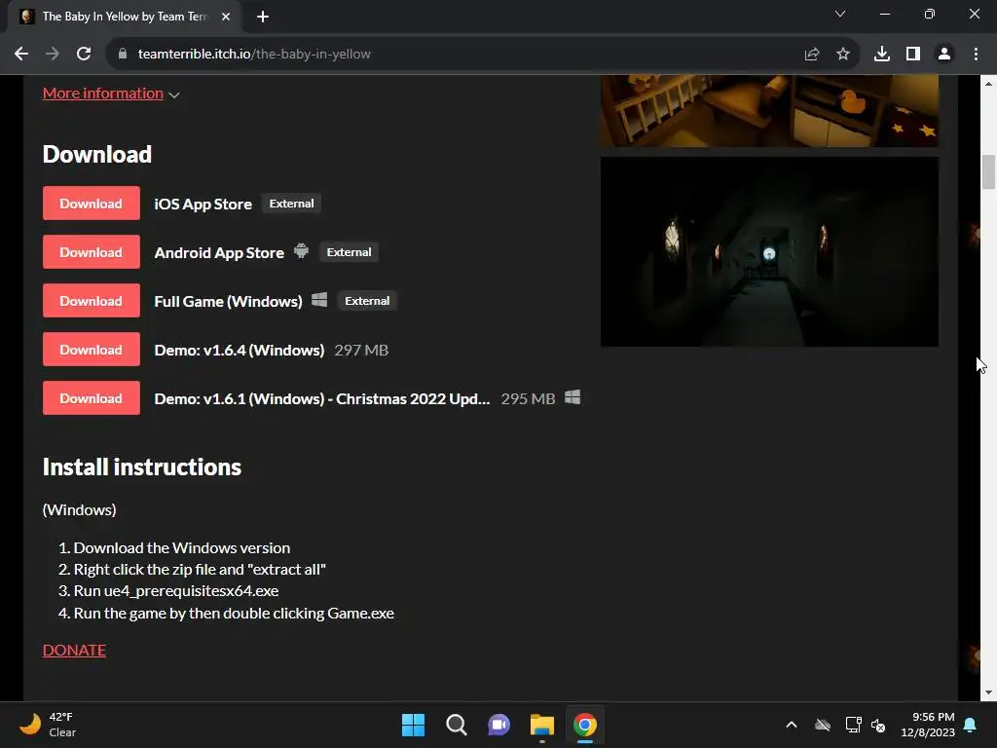Click the 297 MB file size

(x=361, y=351)
